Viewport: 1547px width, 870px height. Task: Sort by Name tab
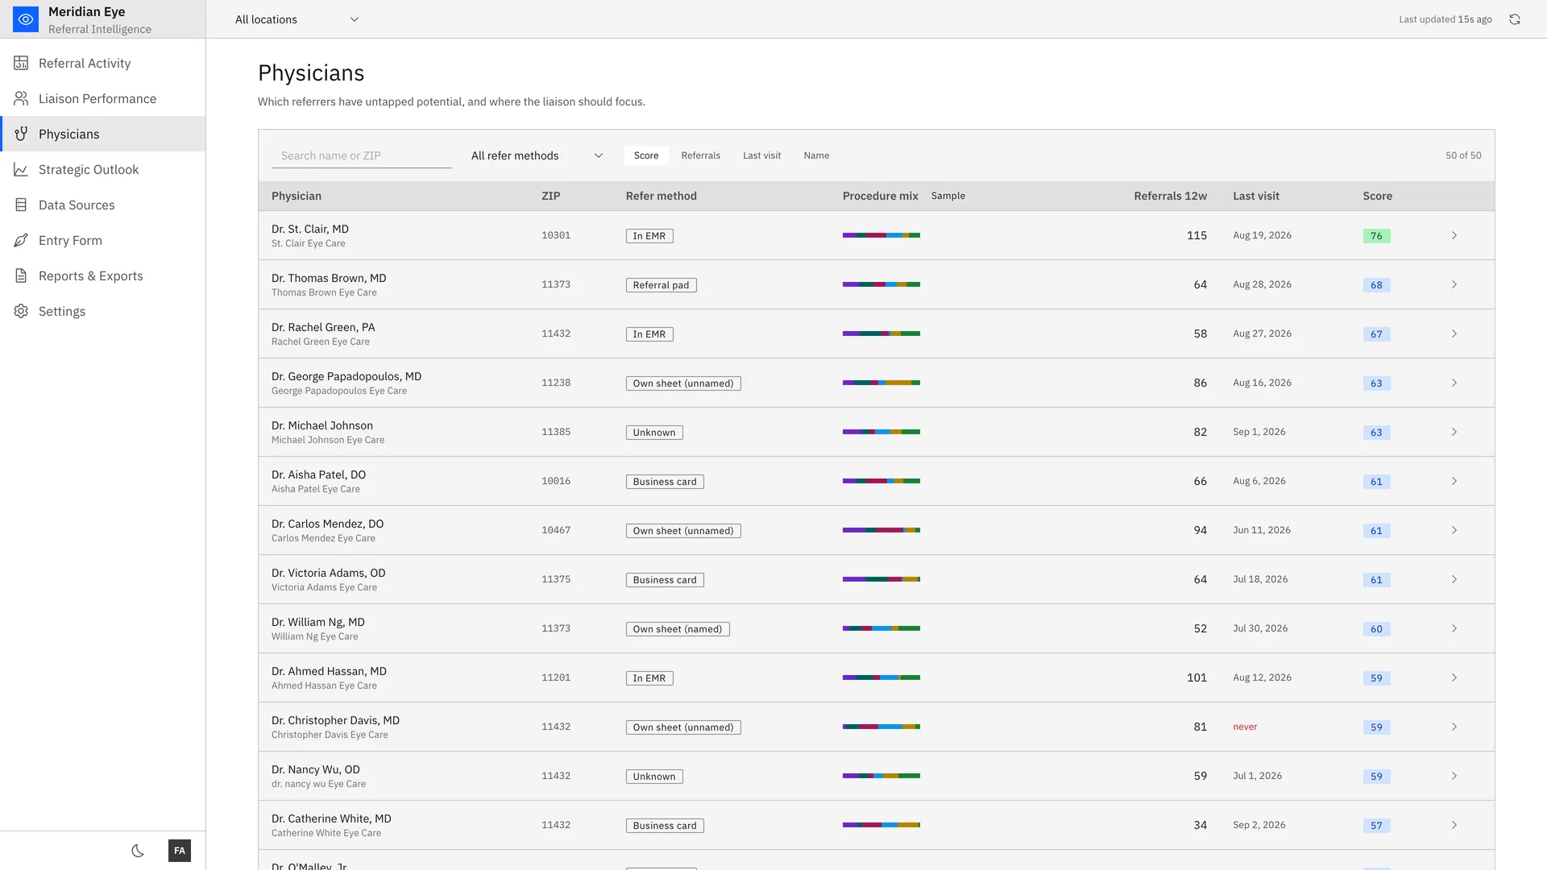pyautogui.click(x=816, y=155)
